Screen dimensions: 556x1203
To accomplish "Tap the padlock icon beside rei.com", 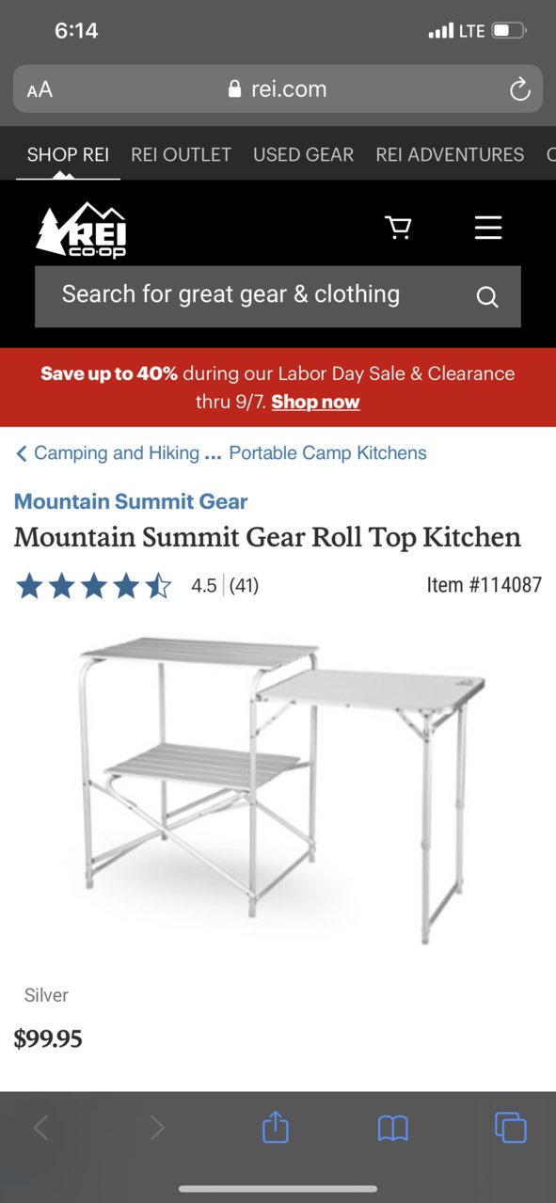I will click(x=235, y=89).
